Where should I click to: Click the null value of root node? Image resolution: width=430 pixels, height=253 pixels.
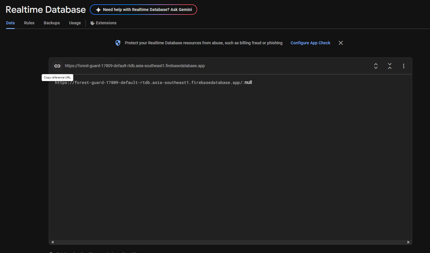point(248,83)
